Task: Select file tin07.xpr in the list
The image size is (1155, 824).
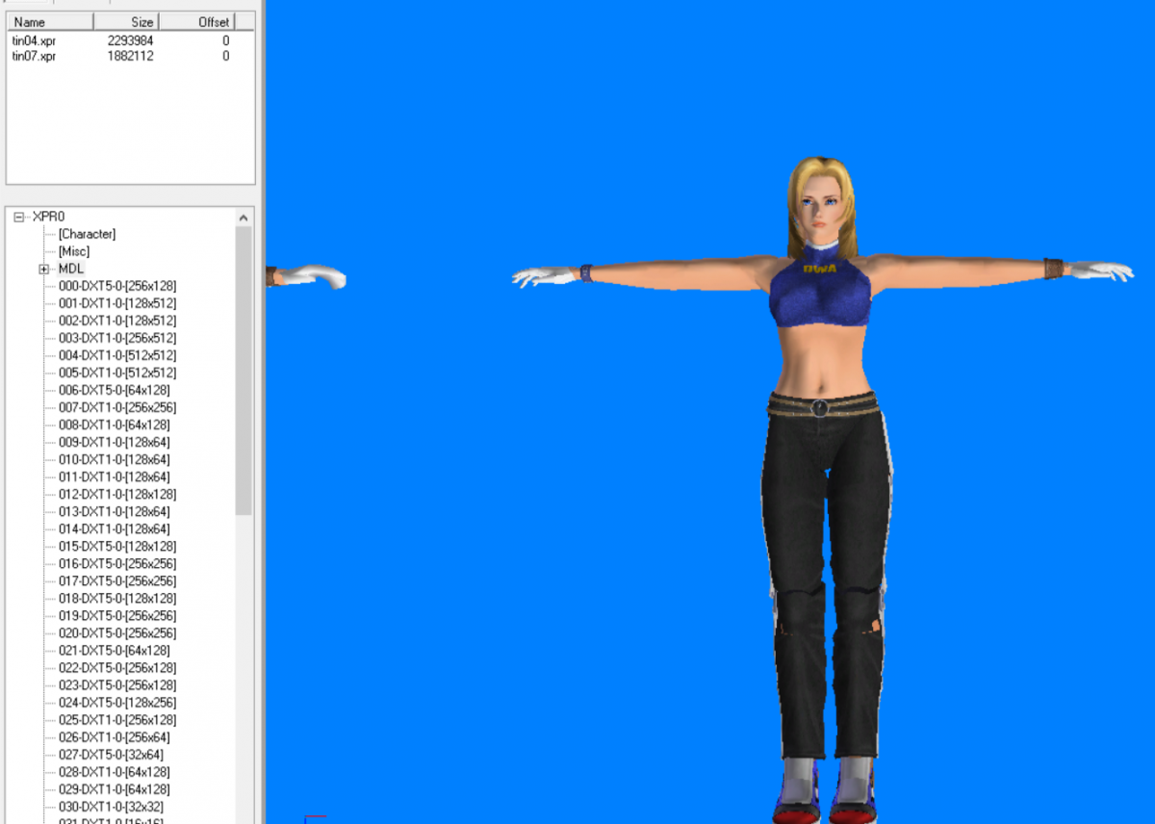Action: coord(34,56)
